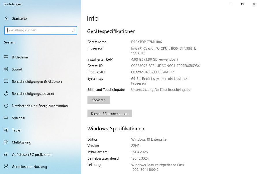Screen dimensions: 260x174
Task: Click device name DESKTOP-T7MH186
Action: [x=146, y=42]
